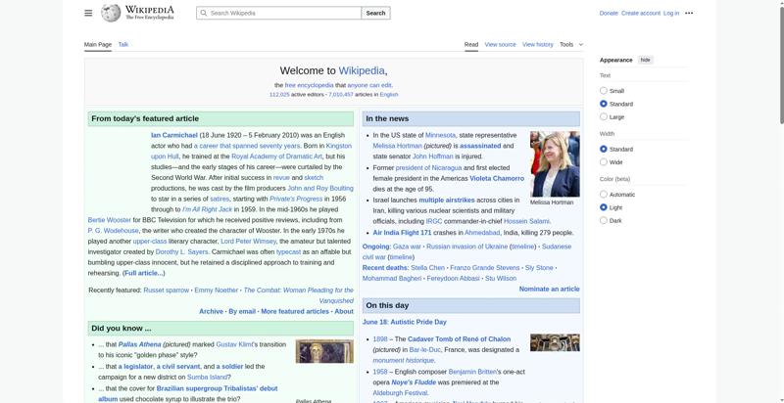
Task: Focus the Search Wikipedia input field
Action: click(x=278, y=13)
